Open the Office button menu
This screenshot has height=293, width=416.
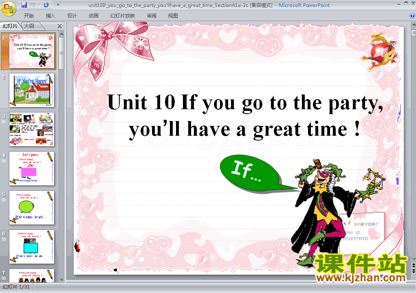pos(9,9)
